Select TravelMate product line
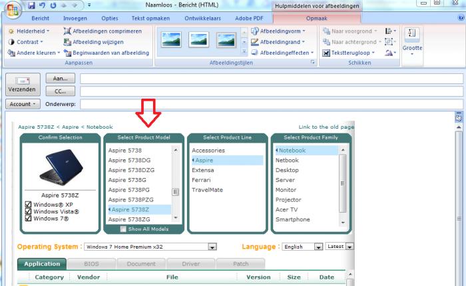The height and width of the screenshot is (286, 466). click(208, 189)
